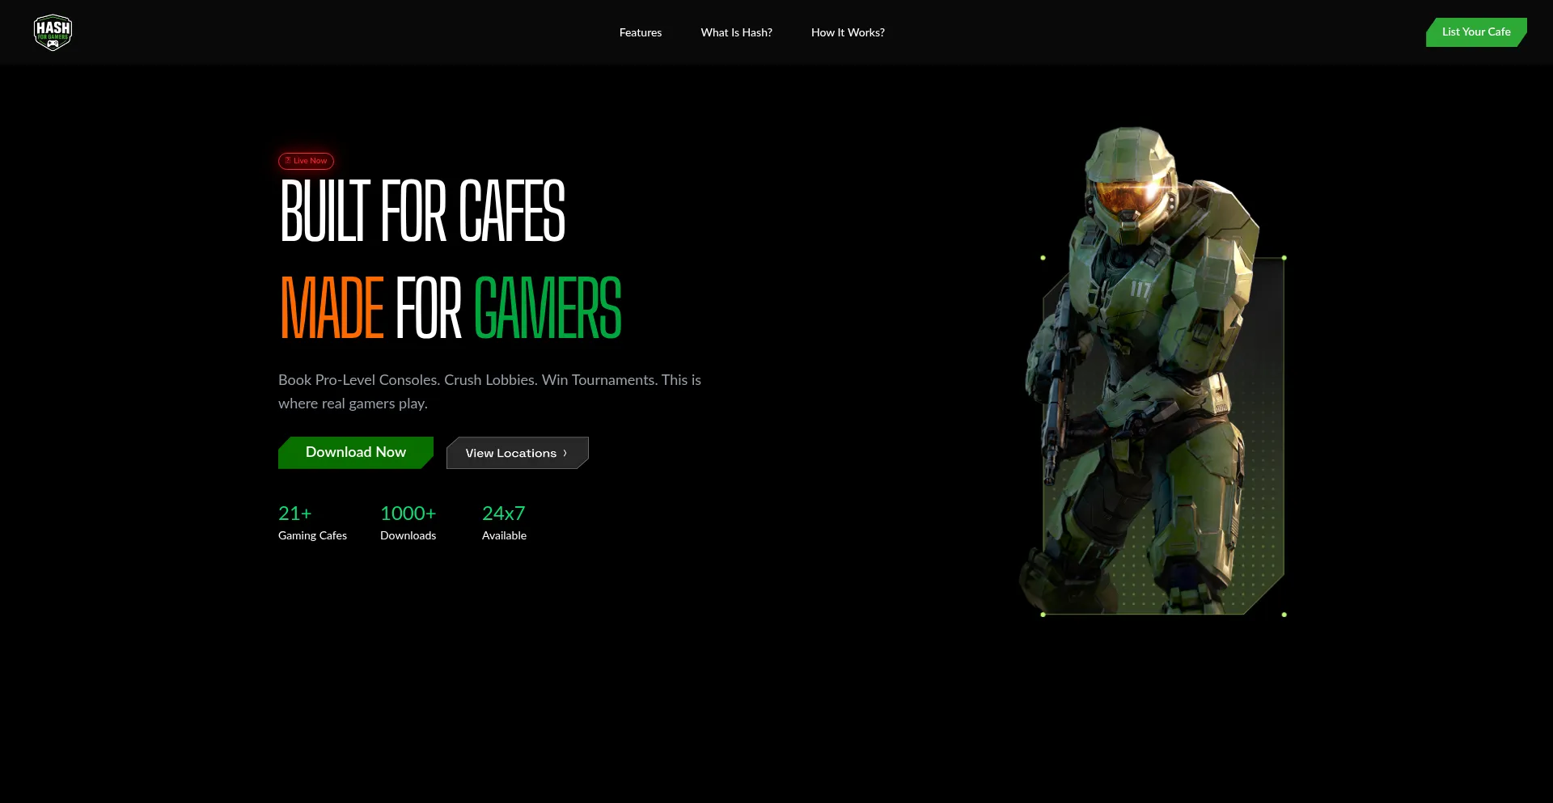Click the 1000+ Downloads stat
This screenshot has height=803, width=1553.
coord(408,523)
